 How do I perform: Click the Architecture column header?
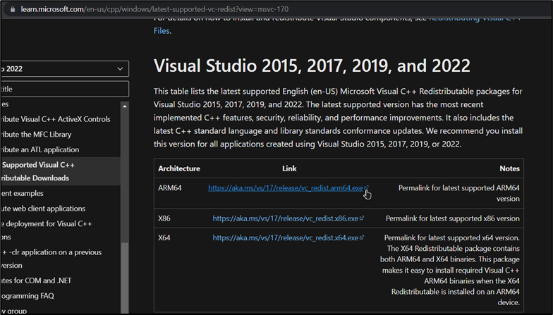point(179,168)
